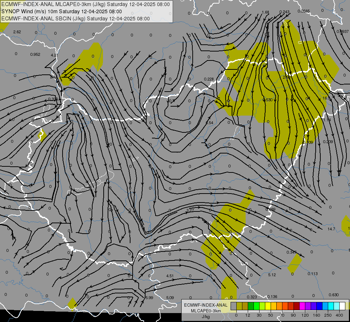Select the legend tick label 120
Screen dimensions: 350x322
[305, 315]
